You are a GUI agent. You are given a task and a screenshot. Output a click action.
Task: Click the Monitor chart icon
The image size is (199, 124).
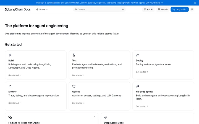click(10, 86)
